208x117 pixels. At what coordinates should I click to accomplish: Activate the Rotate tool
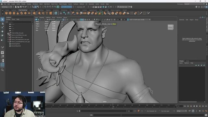(x=2, y=35)
